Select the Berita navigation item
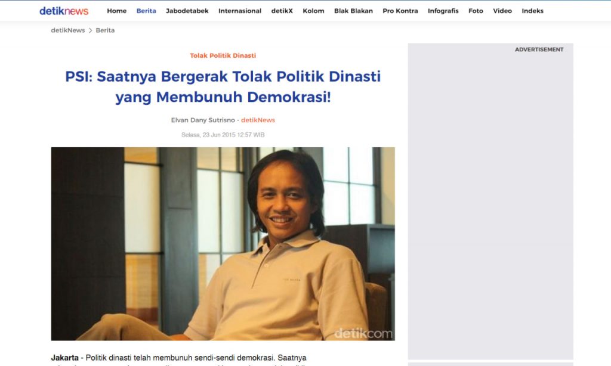The image size is (611, 366). click(x=146, y=11)
